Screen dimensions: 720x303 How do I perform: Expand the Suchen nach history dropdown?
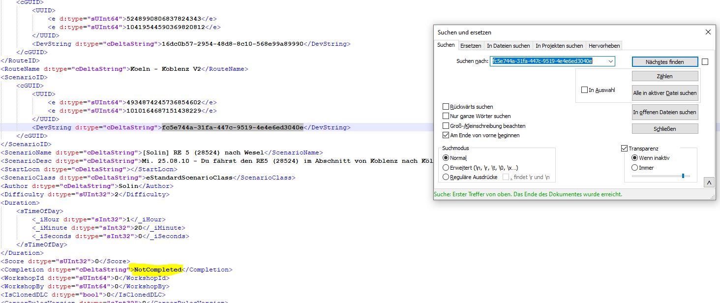coord(611,61)
